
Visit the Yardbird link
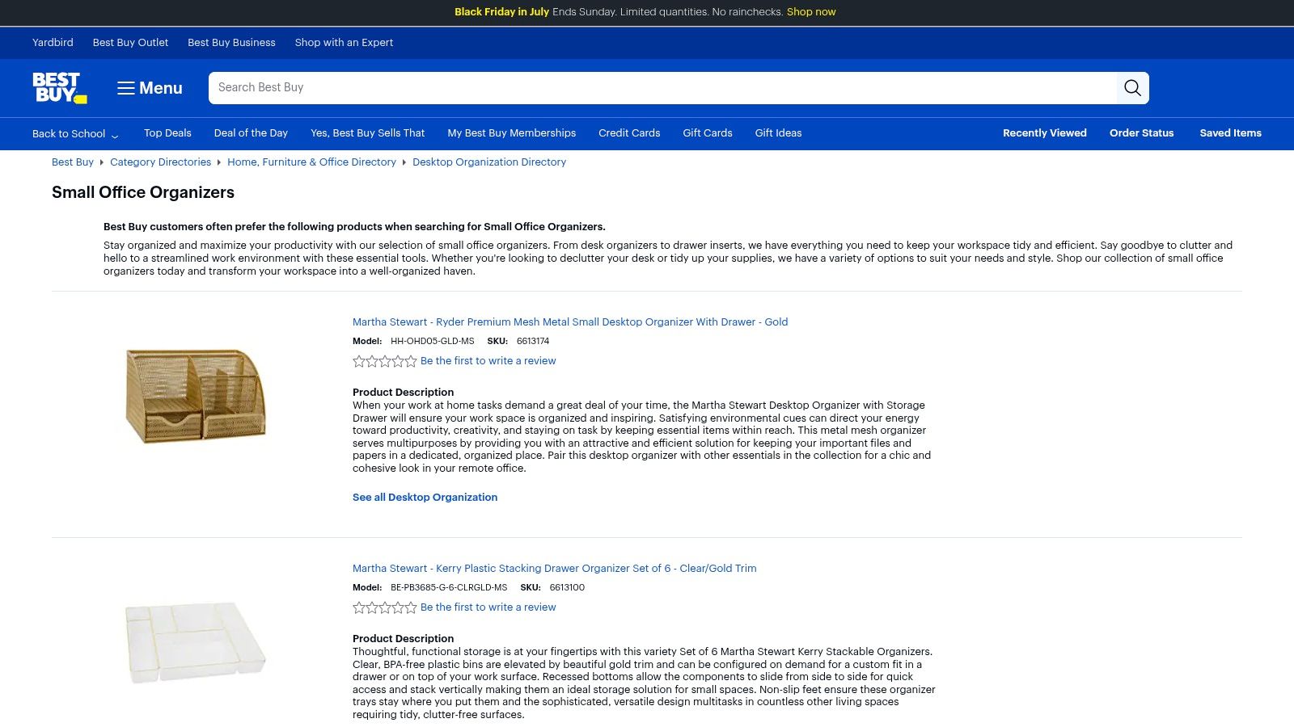pyautogui.click(x=53, y=43)
